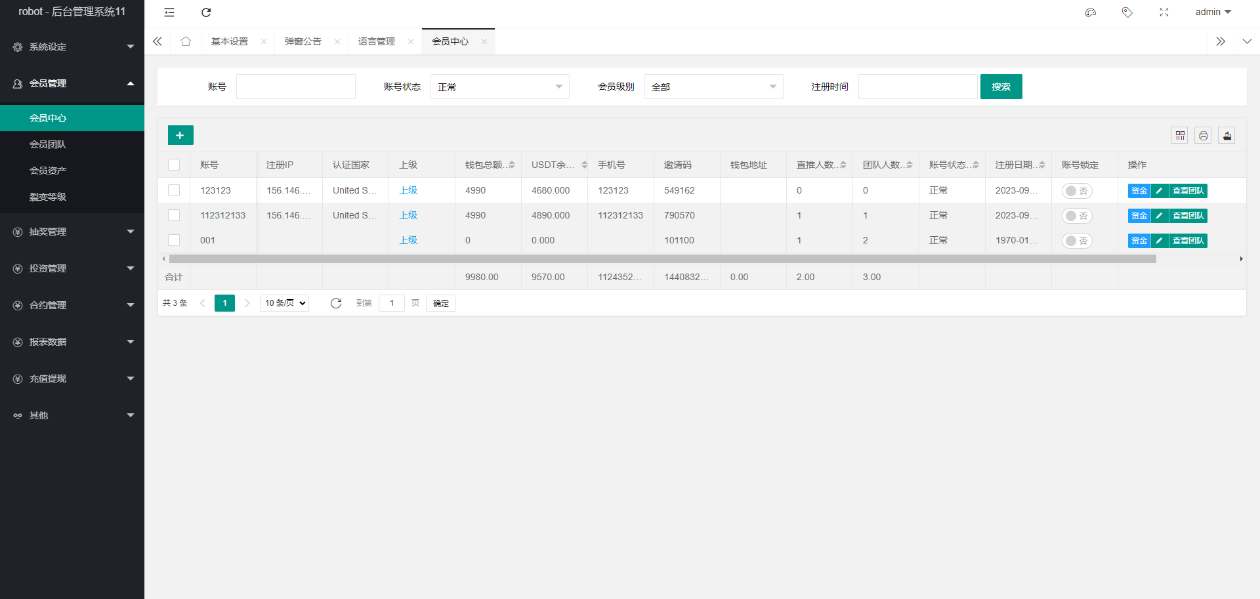
Task: Click the sidebar collapse menu icon
Action: (169, 12)
